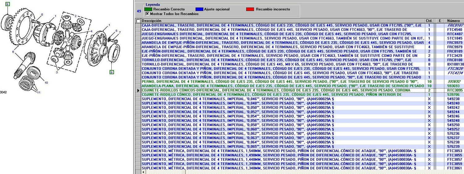
Task: Select the PERNO part row 593692
Action: pos(455,81)
